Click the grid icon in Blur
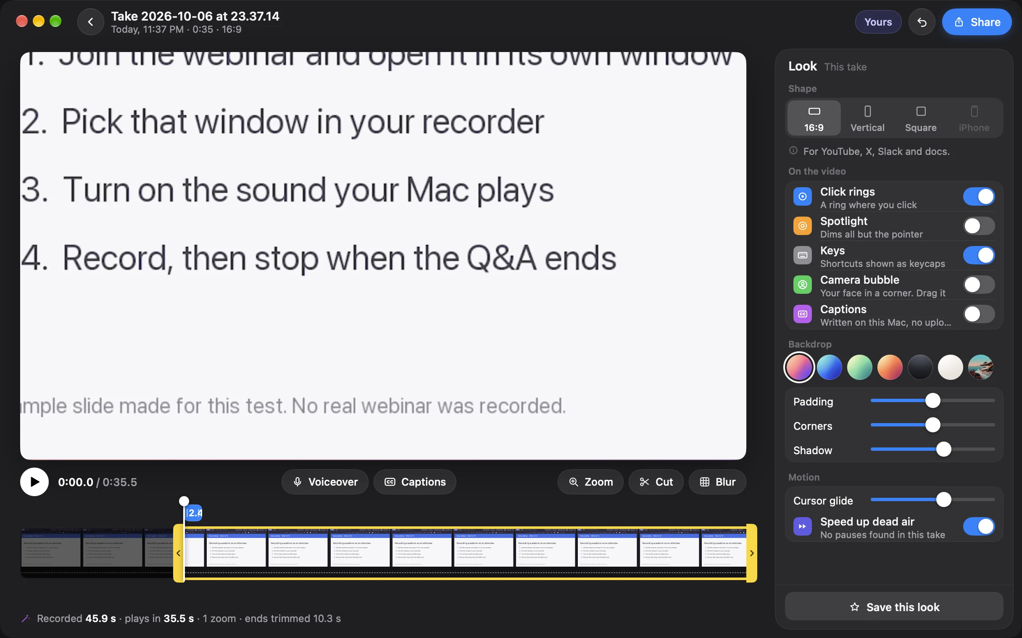This screenshot has width=1022, height=638. pos(704,482)
